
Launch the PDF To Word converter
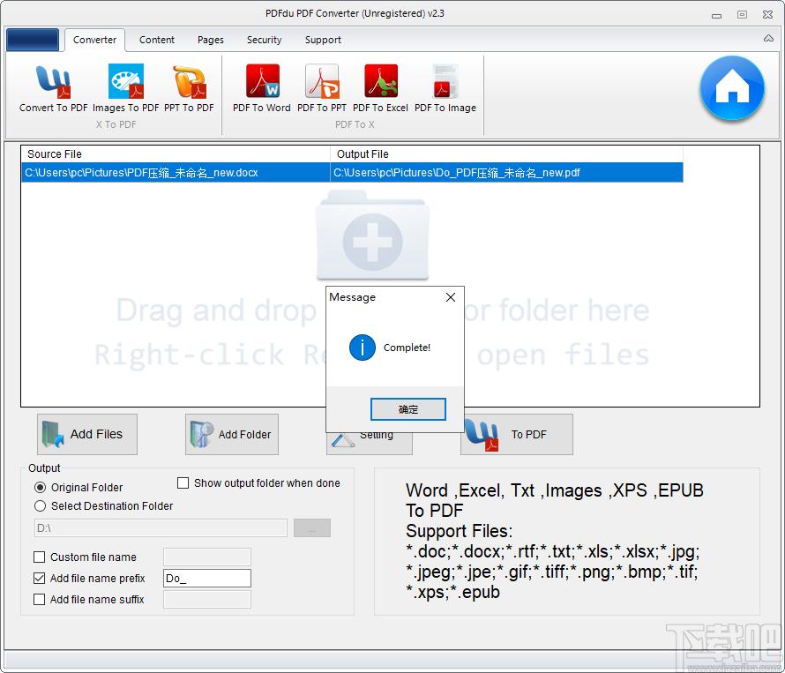click(262, 88)
